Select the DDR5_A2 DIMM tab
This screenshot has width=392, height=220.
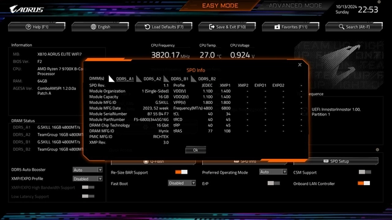tap(153, 79)
